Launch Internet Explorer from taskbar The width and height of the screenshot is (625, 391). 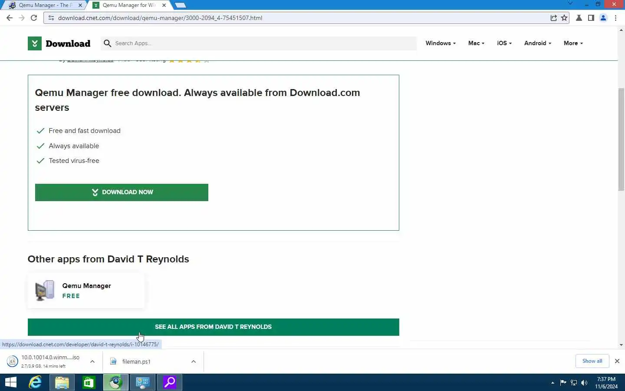35,382
